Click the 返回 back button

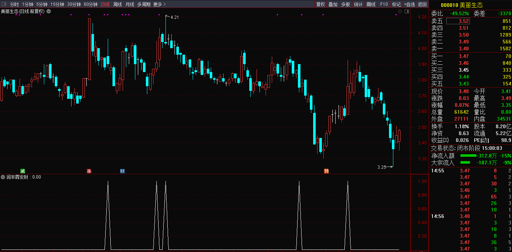point(422,4)
